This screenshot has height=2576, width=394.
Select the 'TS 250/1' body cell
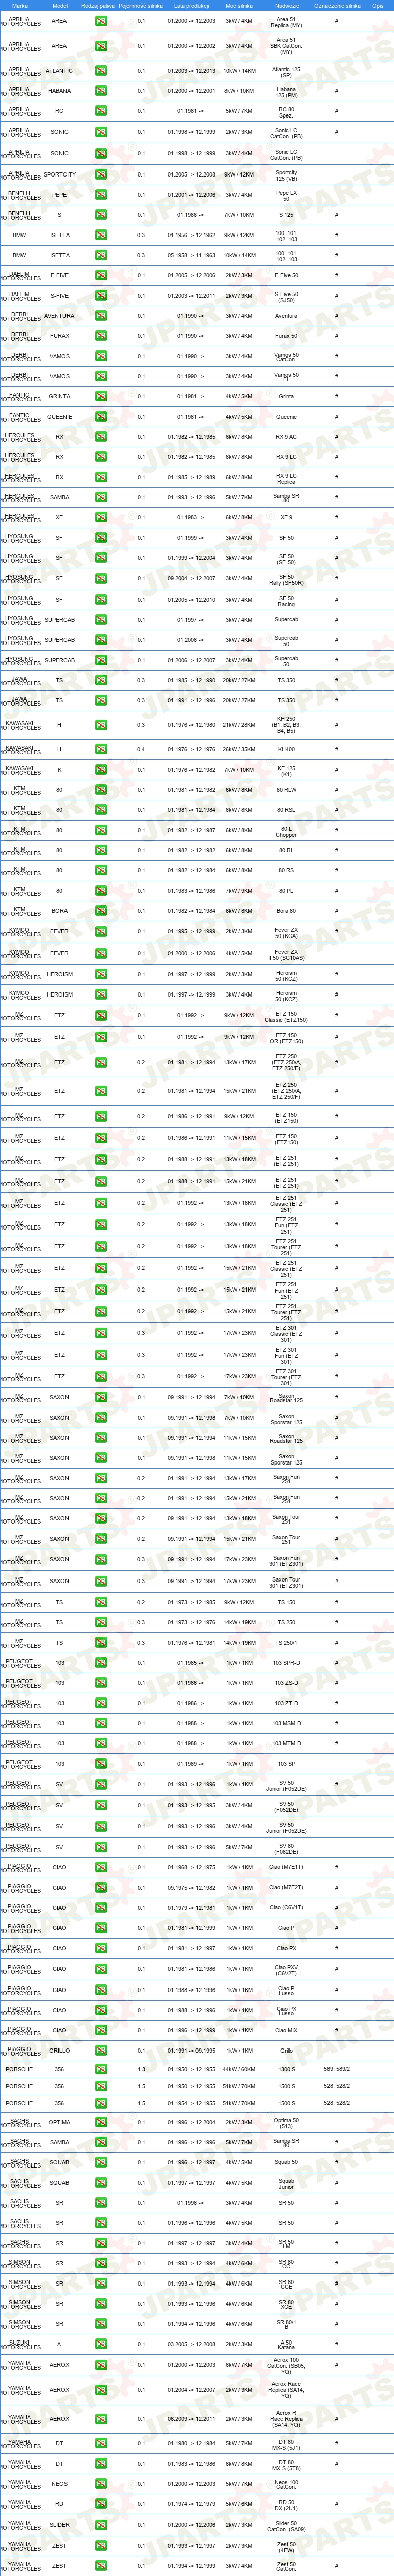286,1642
